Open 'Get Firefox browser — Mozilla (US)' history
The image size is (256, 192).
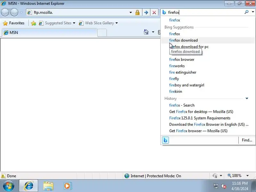[208, 131]
